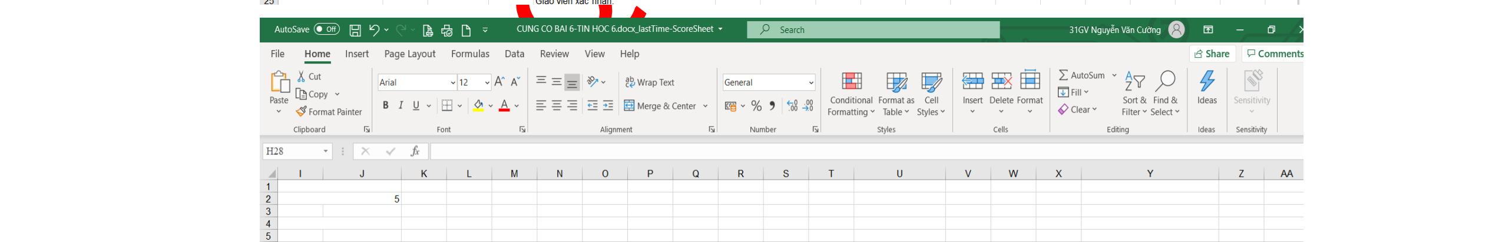Image resolution: width=1502 pixels, height=242 pixels.
Task: Open Conditional Formatting options
Action: tap(851, 94)
